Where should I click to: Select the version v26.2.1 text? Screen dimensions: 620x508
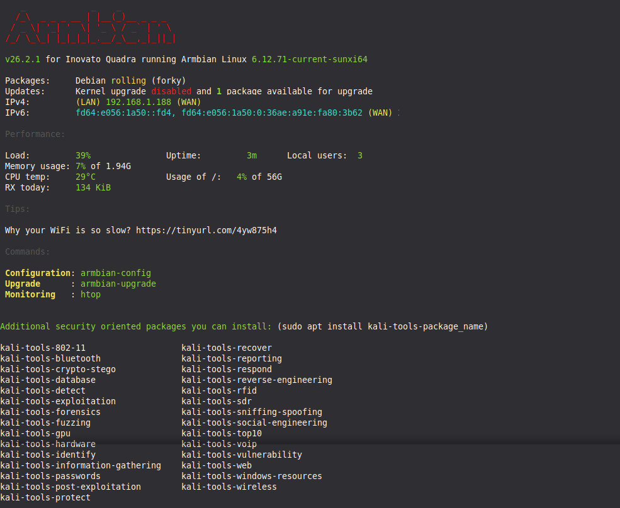(x=23, y=59)
